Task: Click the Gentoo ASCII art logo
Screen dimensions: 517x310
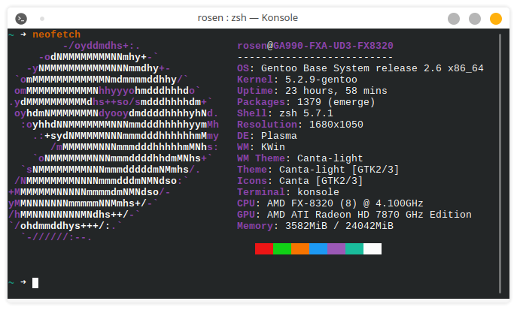Action: pyautogui.click(x=114, y=141)
